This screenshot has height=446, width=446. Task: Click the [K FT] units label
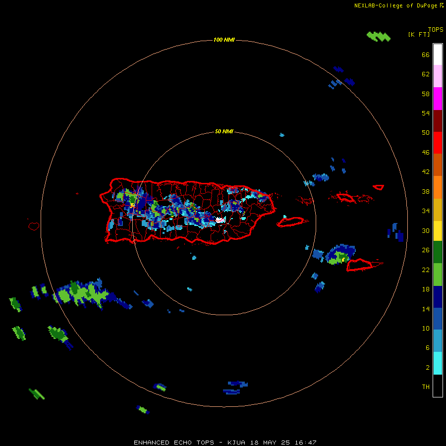419,34
